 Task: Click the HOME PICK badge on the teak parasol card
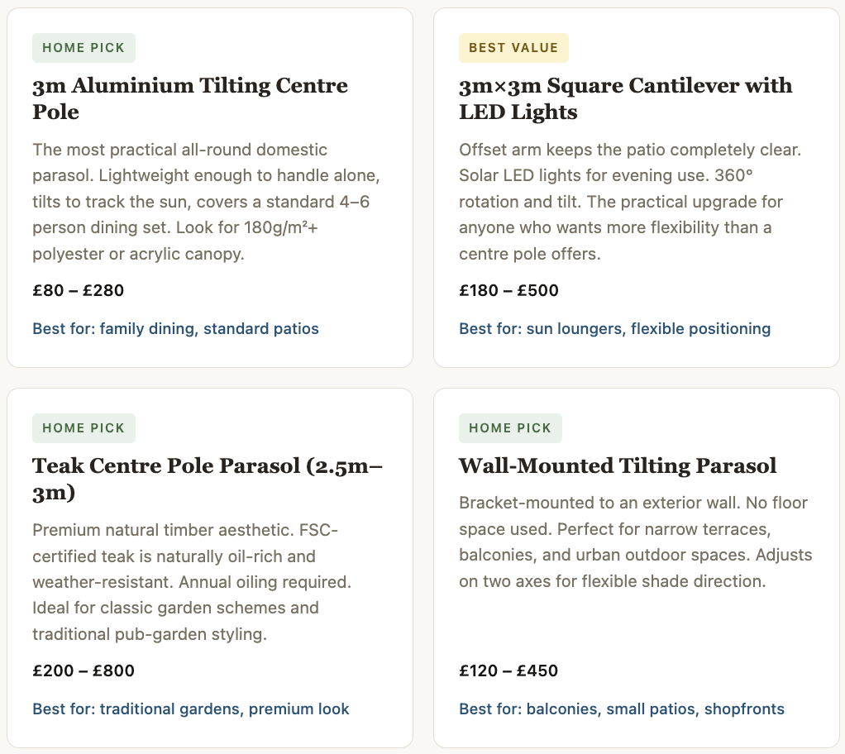point(84,428)
